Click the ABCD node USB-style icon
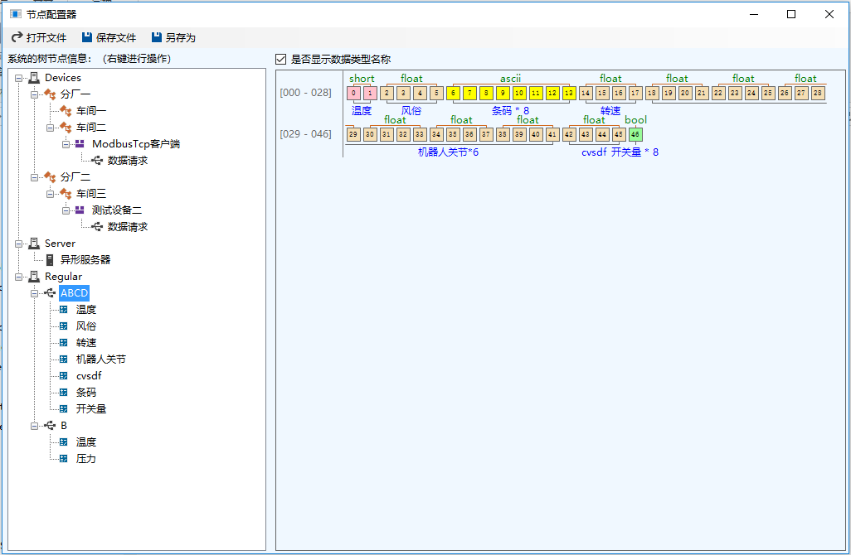 coord(50,293)
